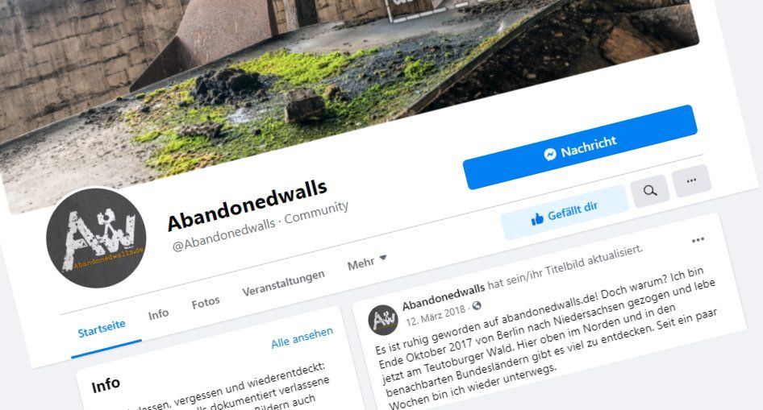Toggle the Gefällt dir like button
Viewport: 763px width, 410px height.
click(565, 213)
